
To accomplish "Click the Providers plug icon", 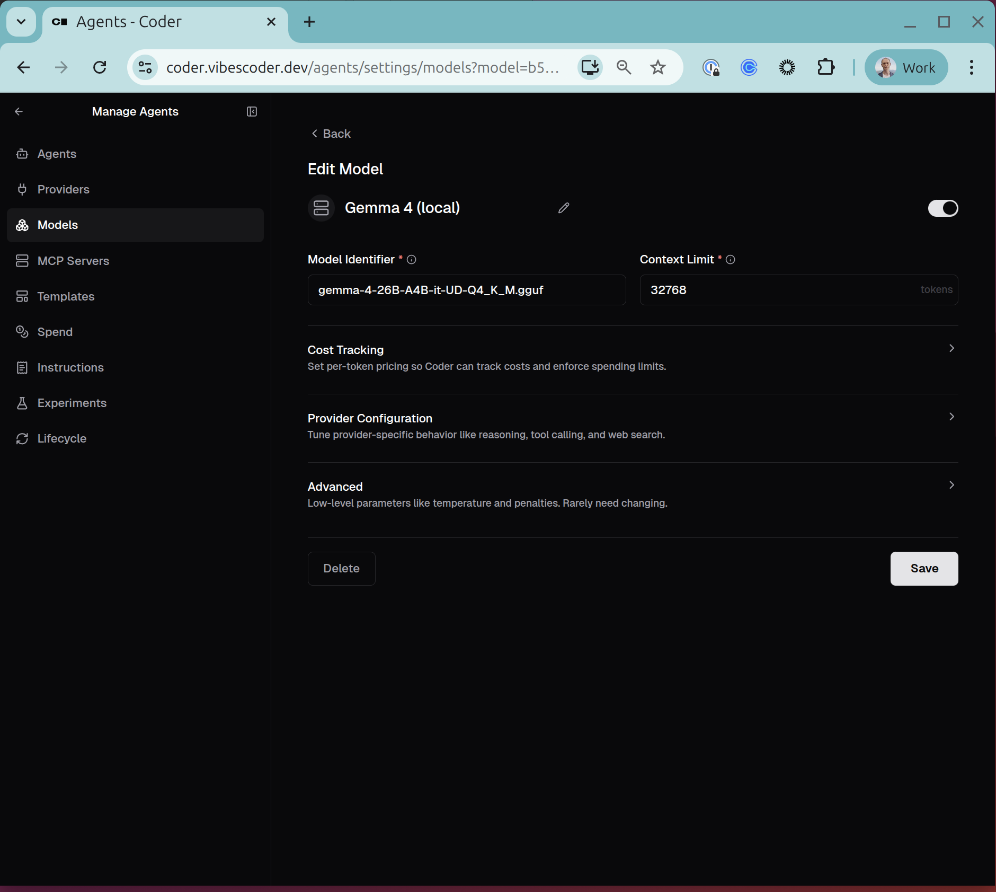I will pos(22,189).
